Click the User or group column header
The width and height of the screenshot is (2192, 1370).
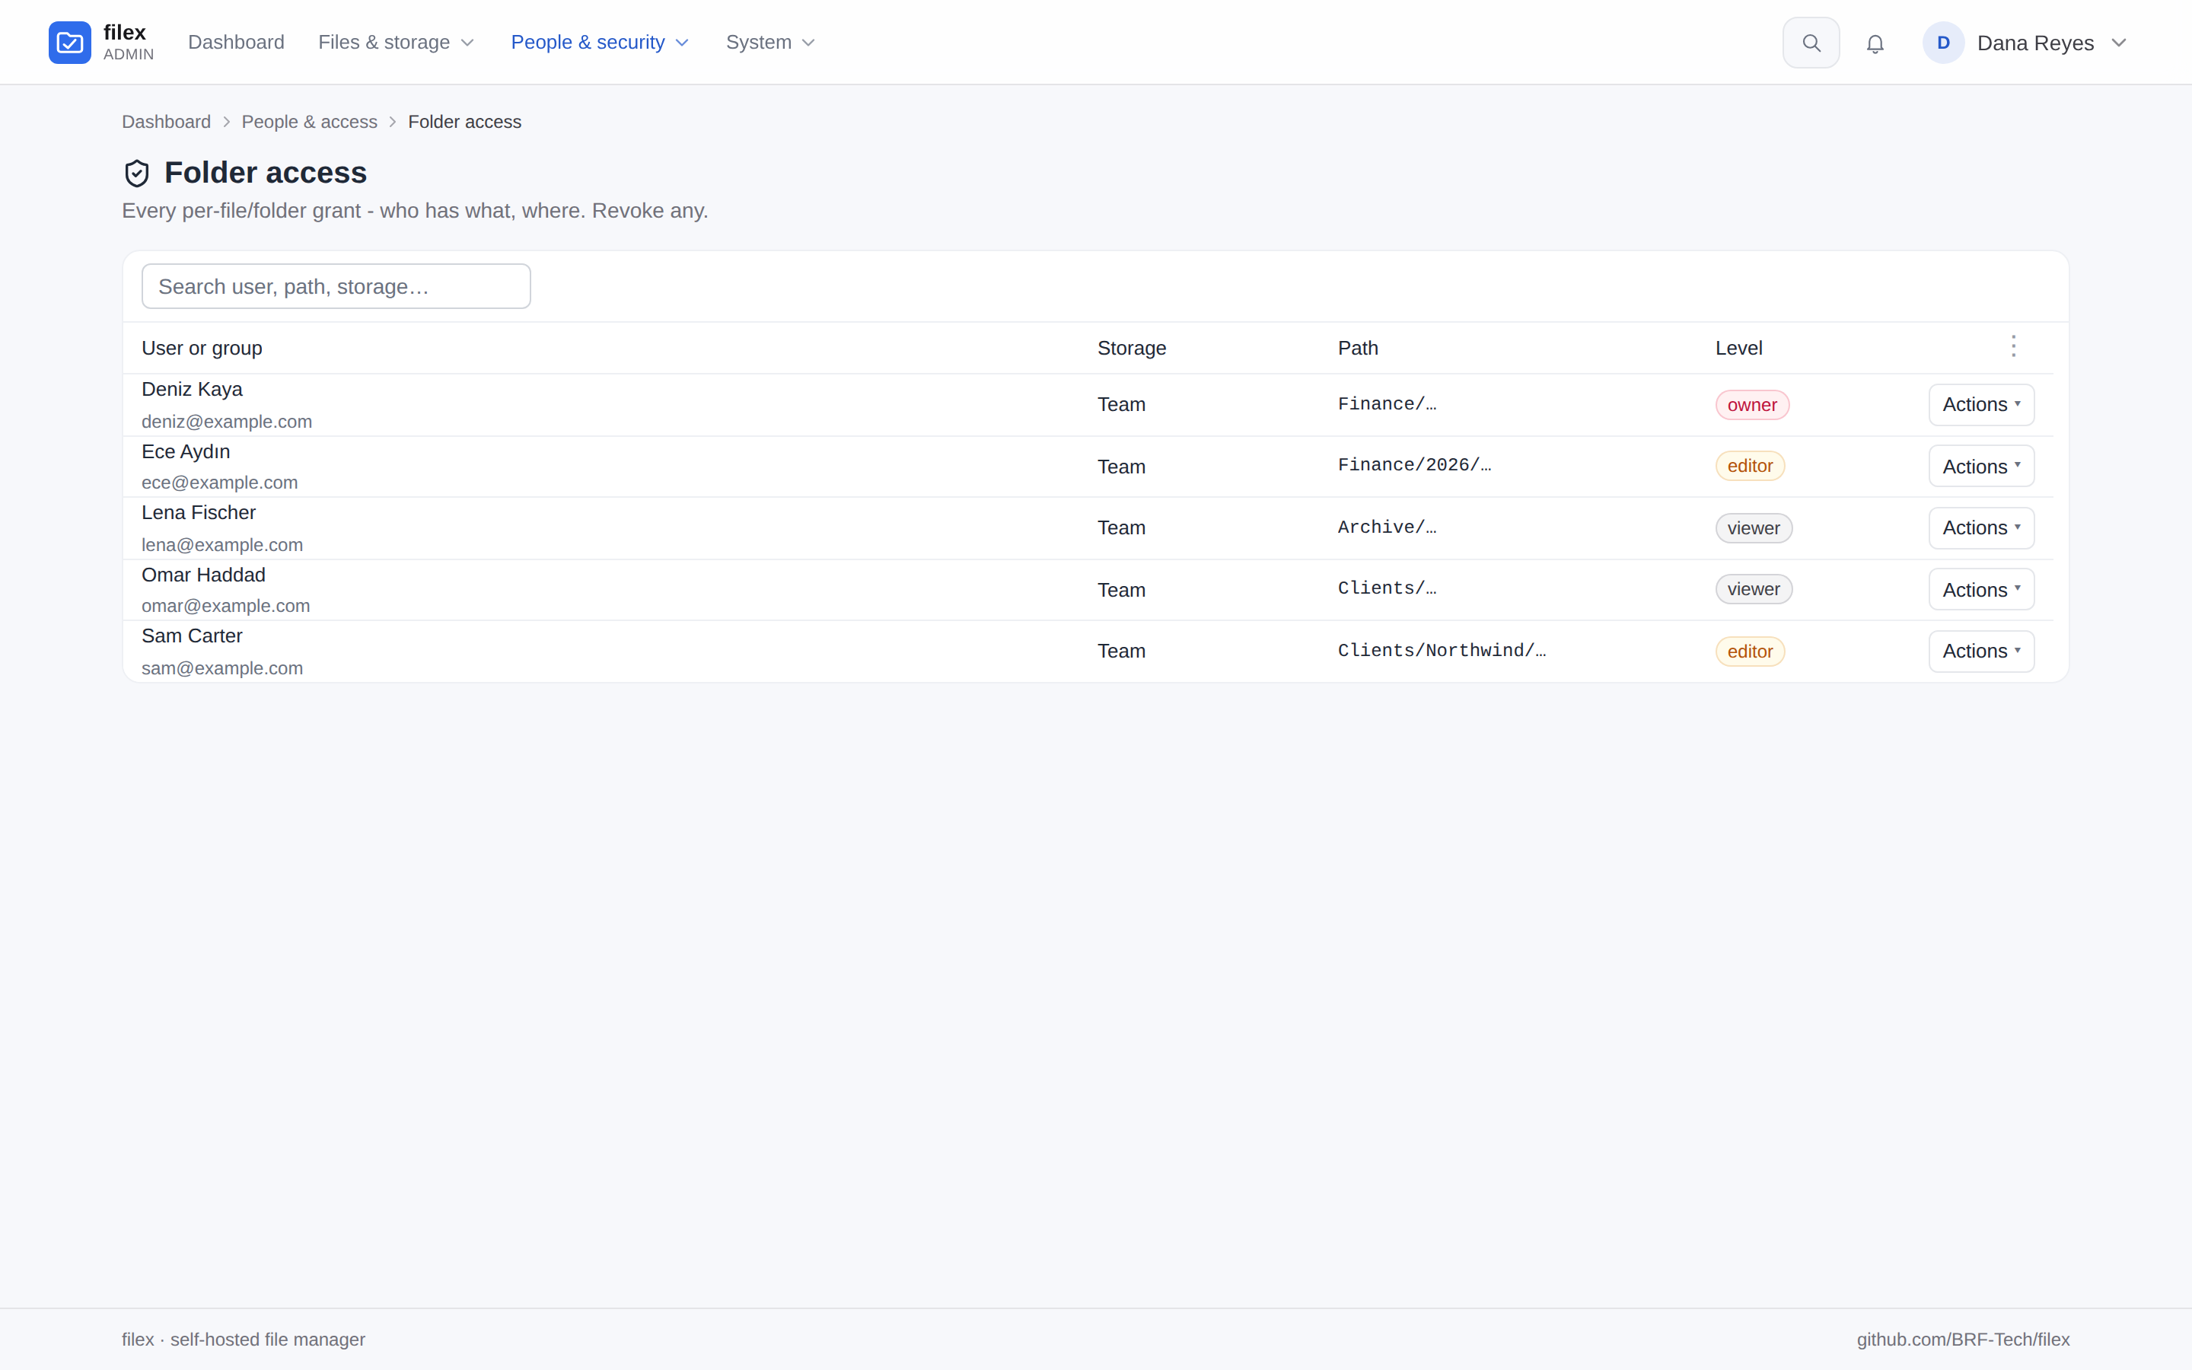pos(202,348)
